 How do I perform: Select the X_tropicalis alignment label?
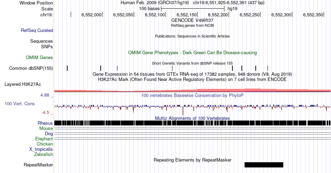click(x=41, y=149)
